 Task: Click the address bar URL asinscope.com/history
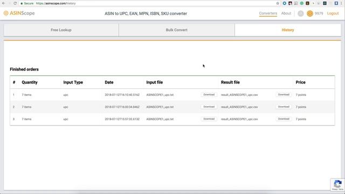coord(56,3)
